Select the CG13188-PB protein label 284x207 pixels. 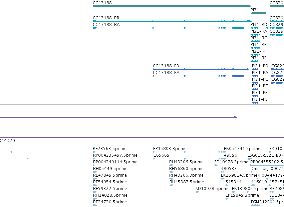(x=166, y=66)
